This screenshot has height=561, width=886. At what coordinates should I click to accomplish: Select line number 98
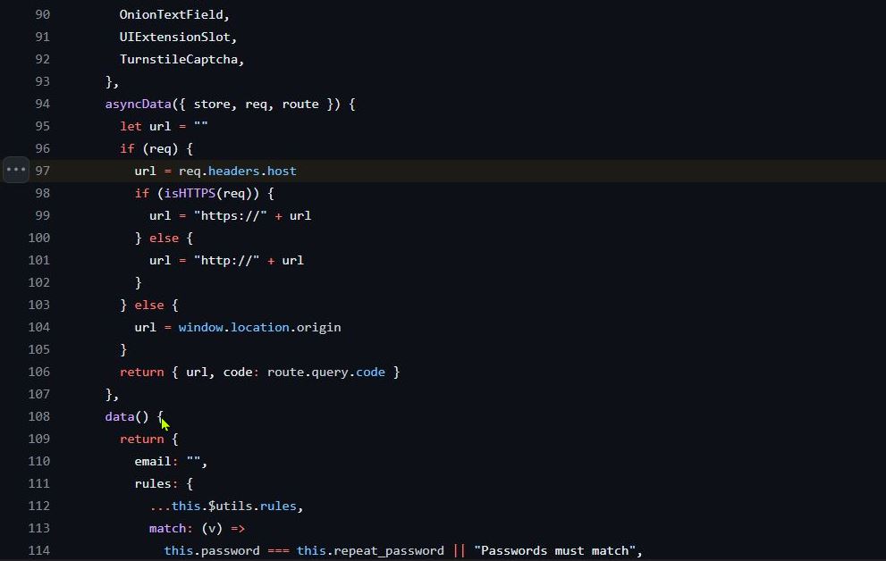[42, 193]
